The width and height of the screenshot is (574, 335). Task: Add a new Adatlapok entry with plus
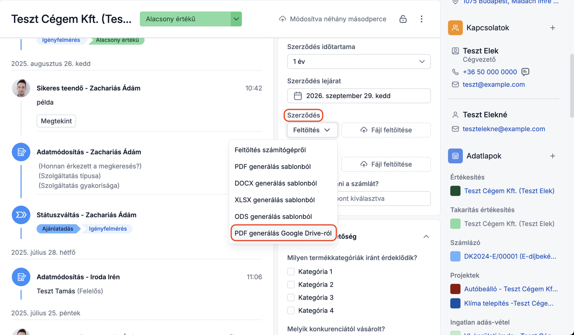tap(552, 156)
